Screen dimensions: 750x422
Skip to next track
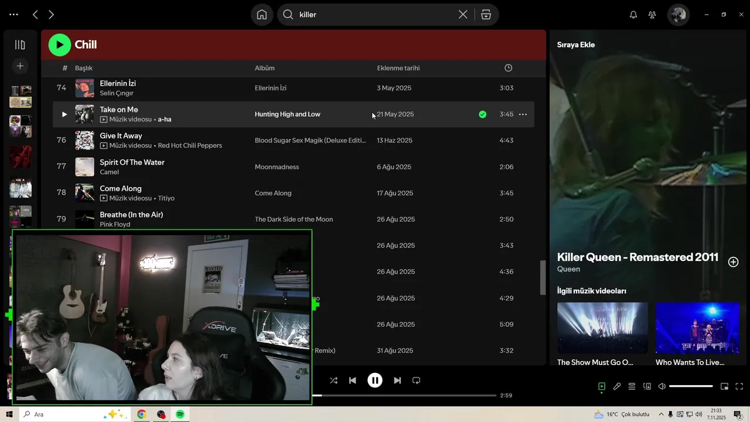click(x=397, y=380)
